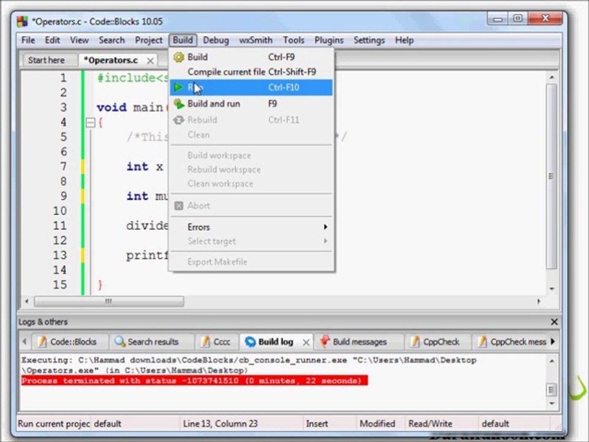The height and width of the screenshot is (442, 589).
Task: Click the build log scrollbar thumb
Action: pos(552,390)
